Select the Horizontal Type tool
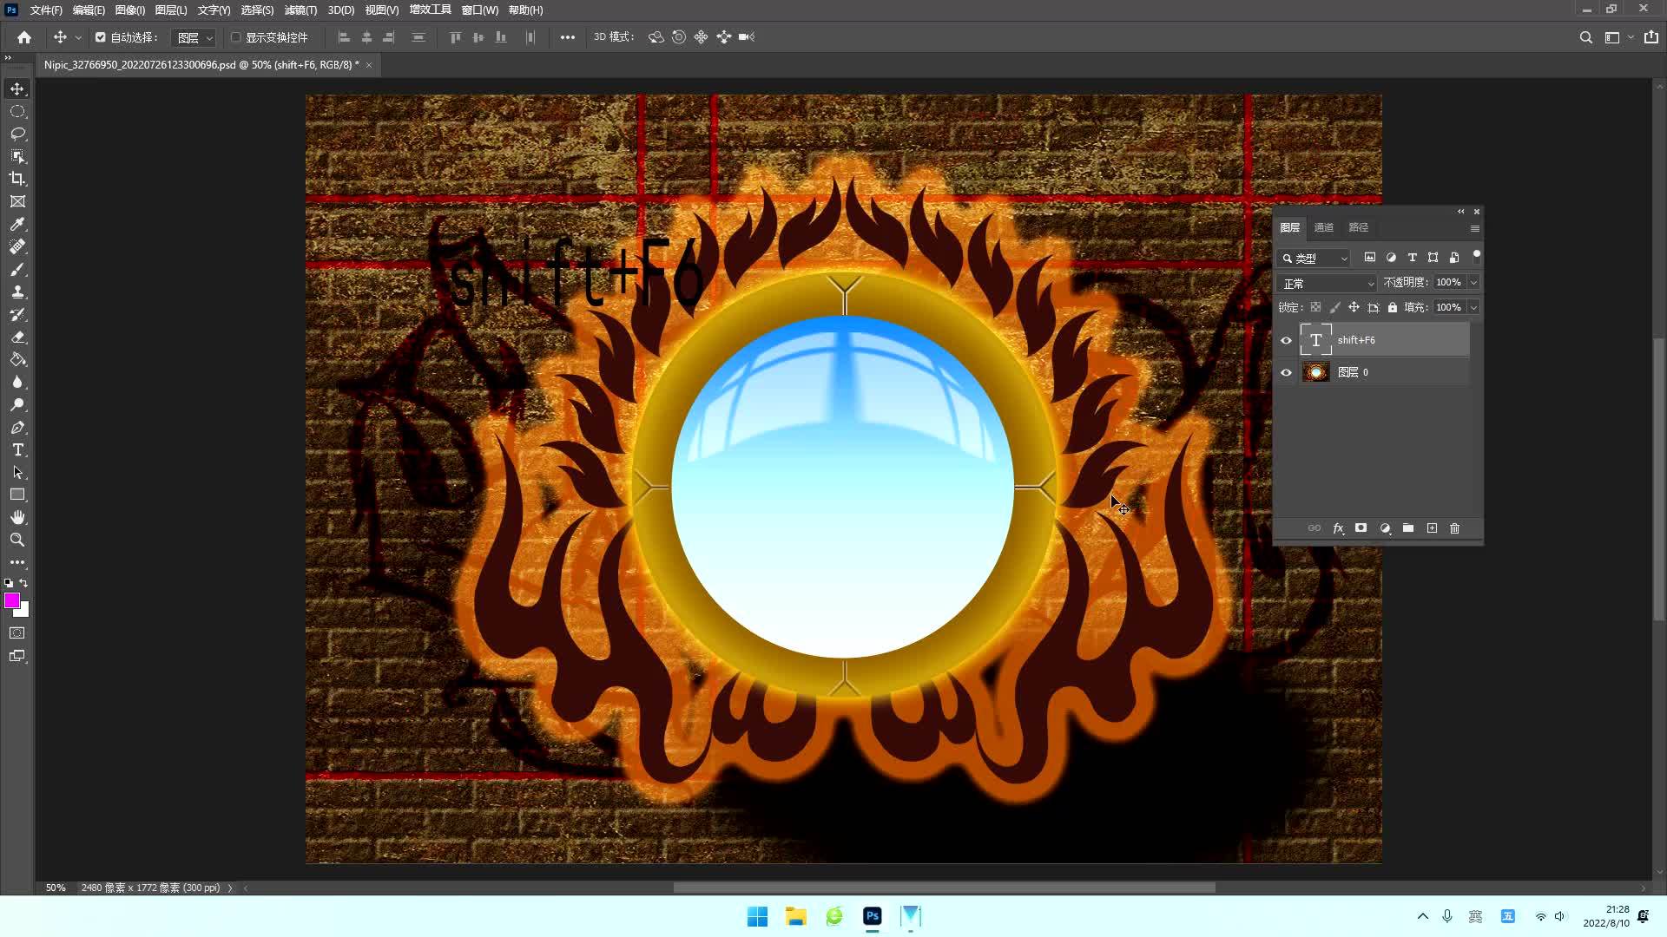This screenshot has width=1667, height=937. click(x=17, y=450)
